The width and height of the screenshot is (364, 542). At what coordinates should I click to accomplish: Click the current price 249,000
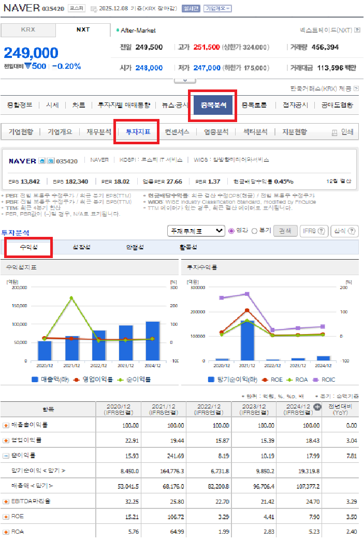(31, 53)
